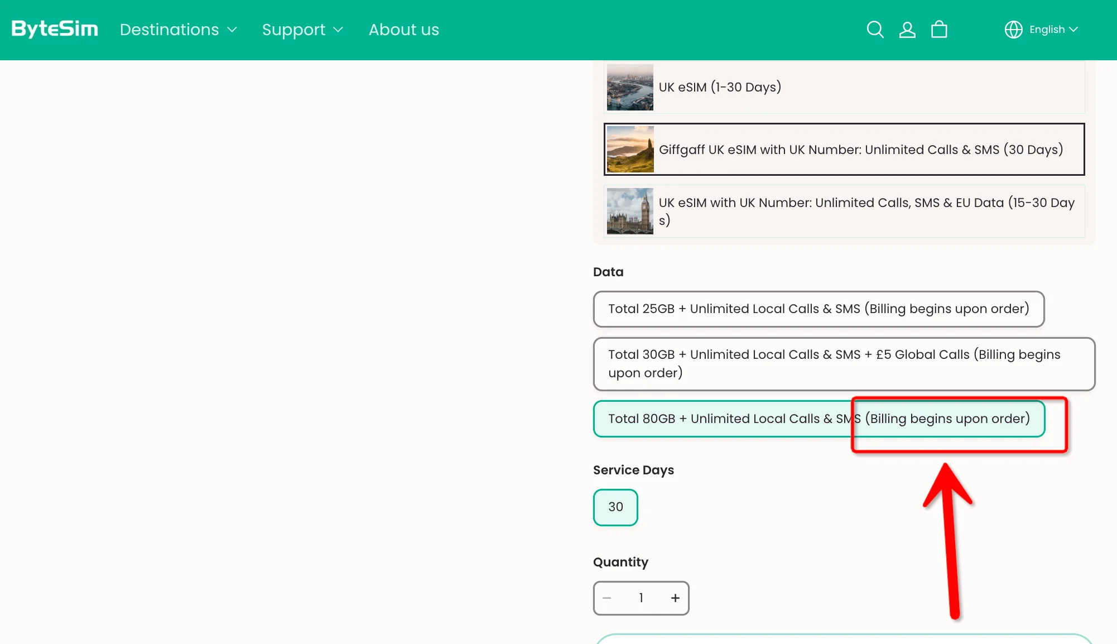Image resolution: width=1117 pixels, height=644 pixels.
Task: Click the Big Ben plan thumbnail
Action: [x=630, y=212]
